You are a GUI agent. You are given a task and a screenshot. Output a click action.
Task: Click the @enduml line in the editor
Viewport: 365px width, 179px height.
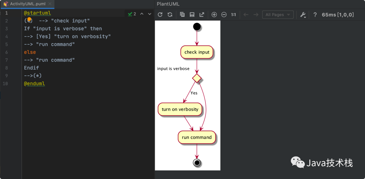coord(34,83)
